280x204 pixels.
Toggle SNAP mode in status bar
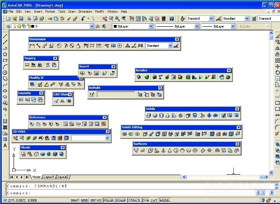tap(75, 200)
